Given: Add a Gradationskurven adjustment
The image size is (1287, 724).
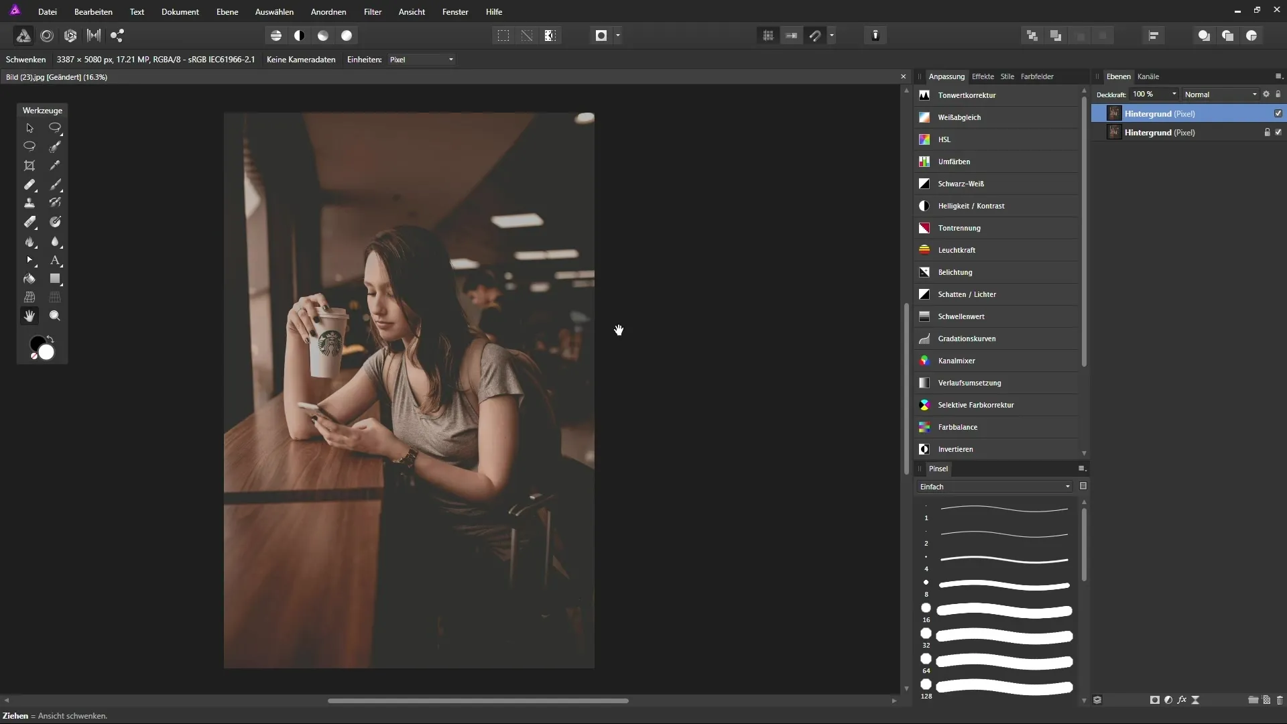Looking at the screenshot, I should pos(997,339).
